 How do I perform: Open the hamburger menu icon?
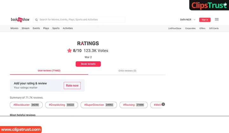click(217, 19)
